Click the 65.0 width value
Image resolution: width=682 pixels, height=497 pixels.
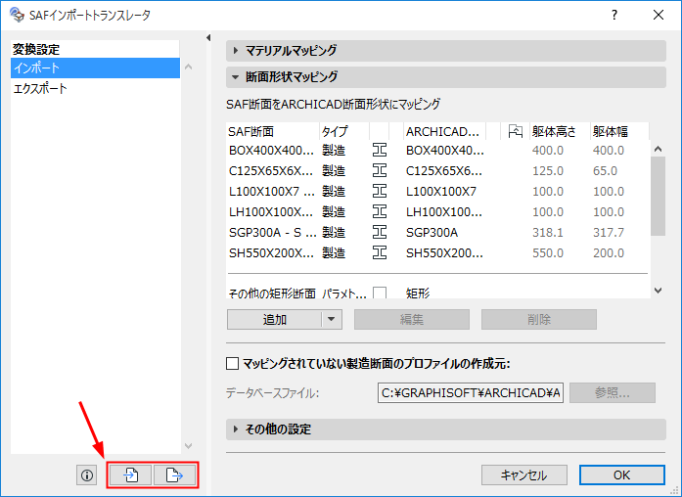coord(605,171)
